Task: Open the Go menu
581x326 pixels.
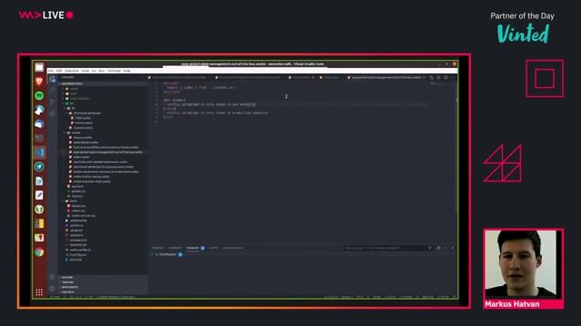Action: click(94, 71)
